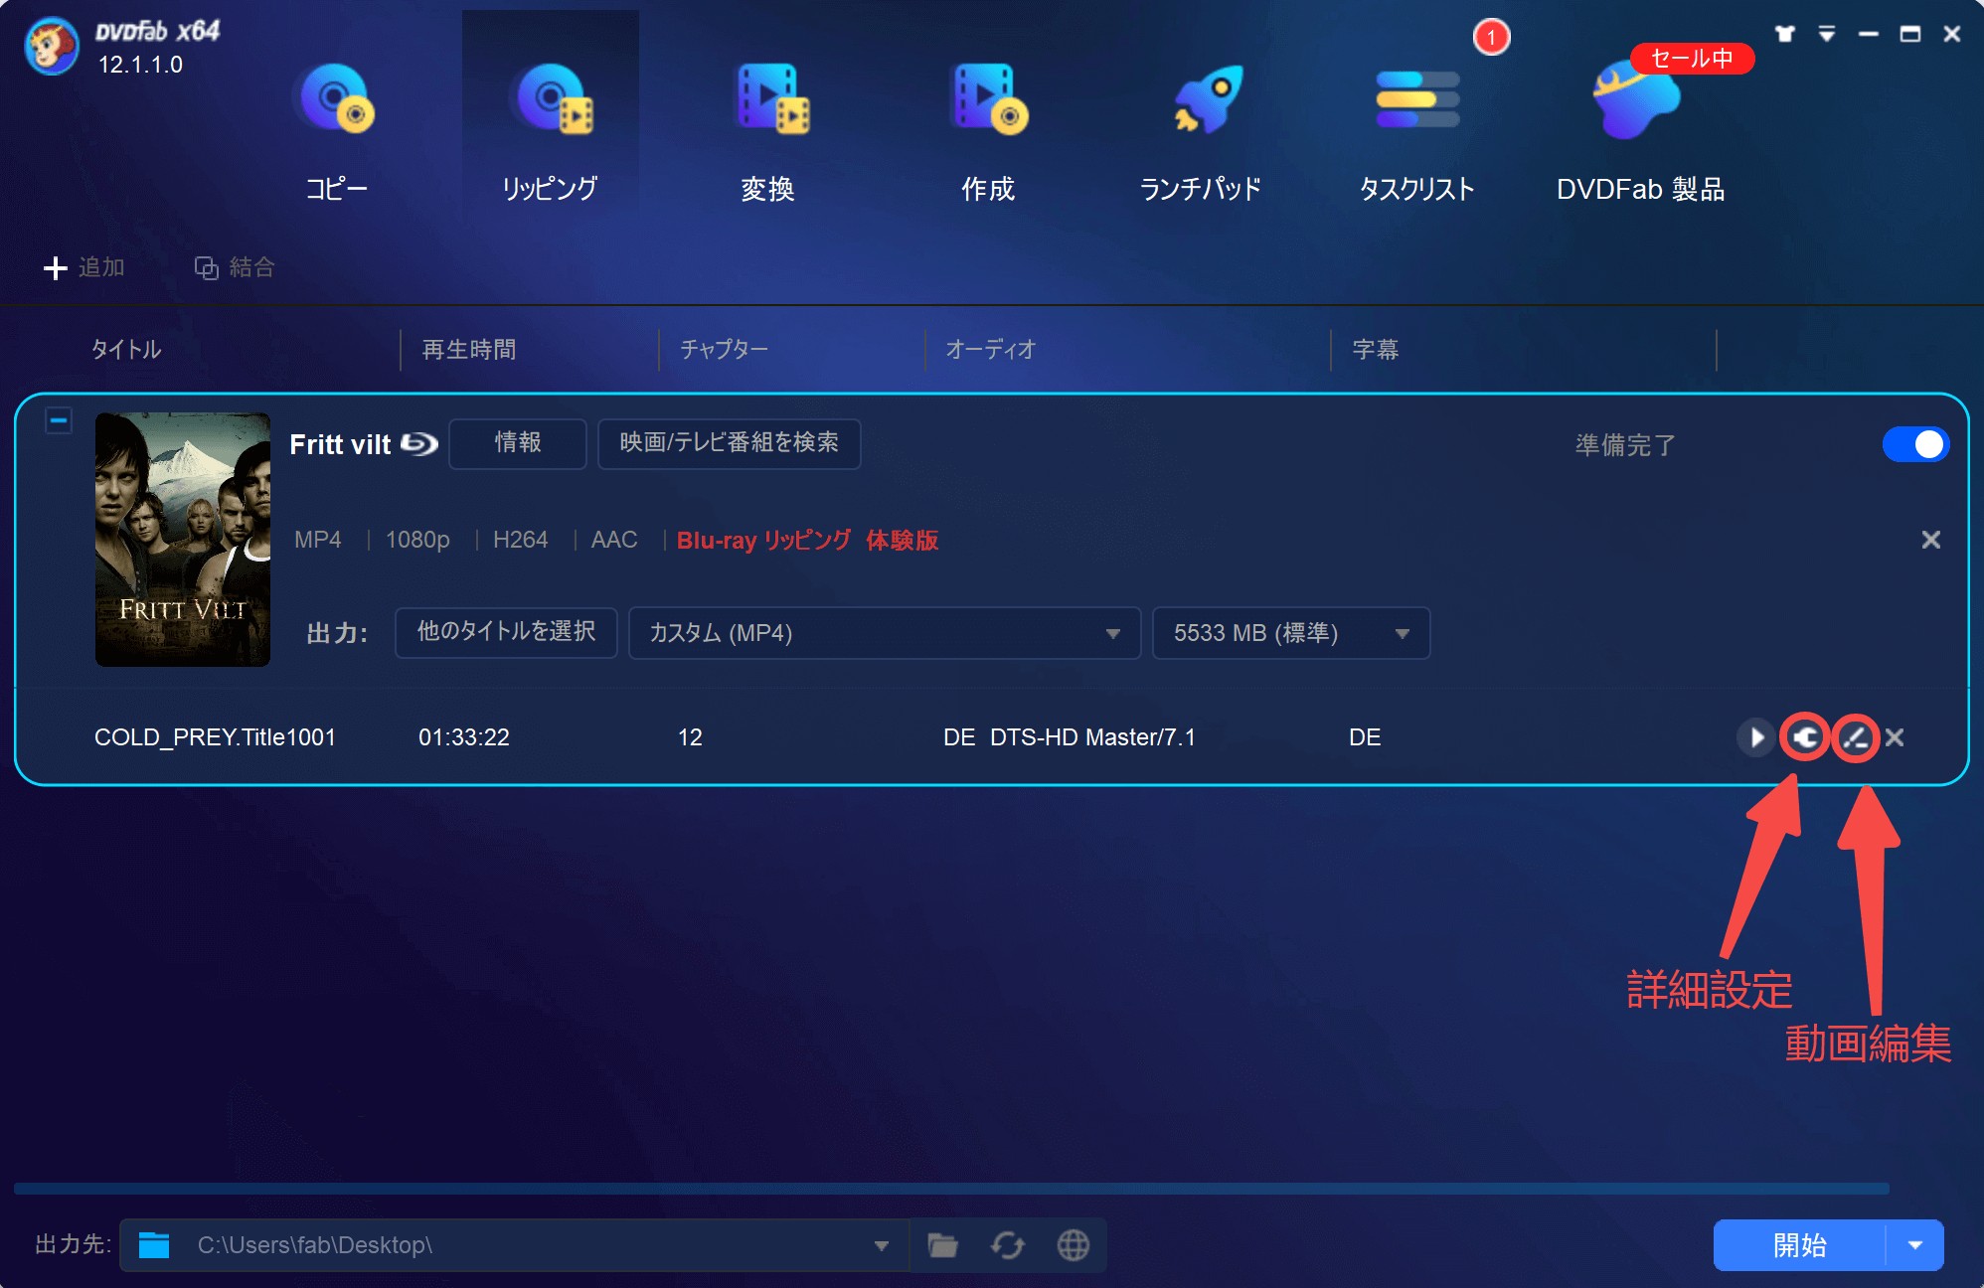Click the 結合 merge button
The height and width of the screenshot is (1288, 1984).
point(235,267)
